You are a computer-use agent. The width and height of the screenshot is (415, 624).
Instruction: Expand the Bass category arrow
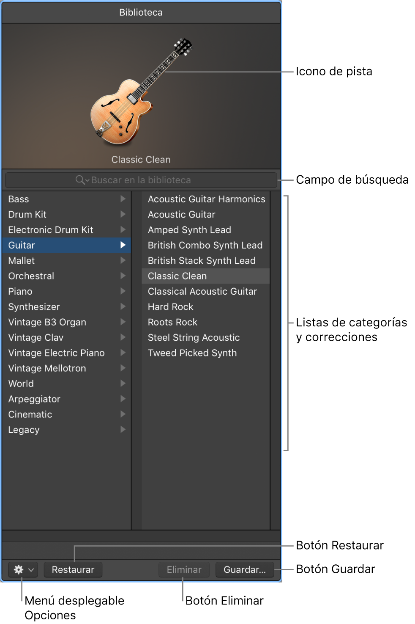pos(123,199)
